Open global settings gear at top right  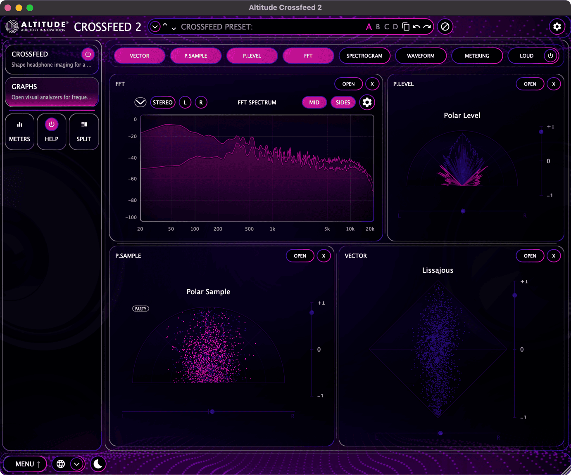tap(557, 27)
